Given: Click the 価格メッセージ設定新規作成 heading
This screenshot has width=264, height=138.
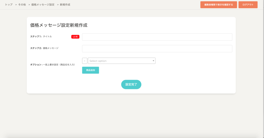Looking at the screenshot, I should pyautogui.click(x=59, y=25).
